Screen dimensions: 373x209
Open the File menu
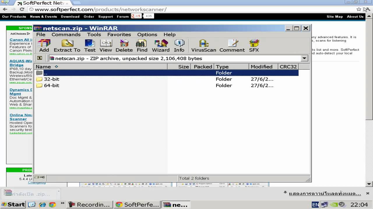pyautogui.click(x=41, y=35)
